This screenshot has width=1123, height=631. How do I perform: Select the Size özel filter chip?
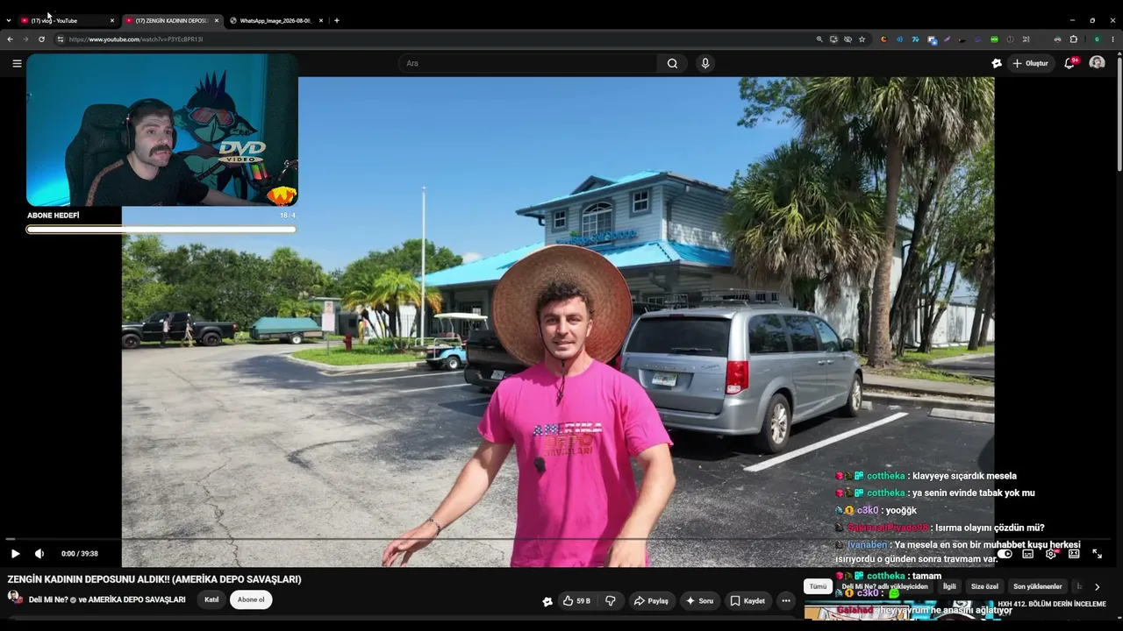point(984,586)
